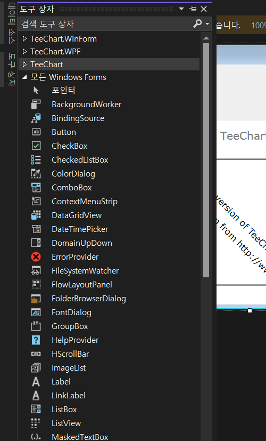The image size is (266, 441).
Task: Click the CheckedListBox icon
Action: 36,160
